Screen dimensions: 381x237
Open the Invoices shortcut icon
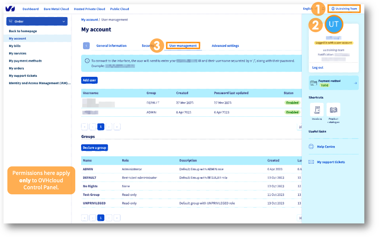click(317, 110)
